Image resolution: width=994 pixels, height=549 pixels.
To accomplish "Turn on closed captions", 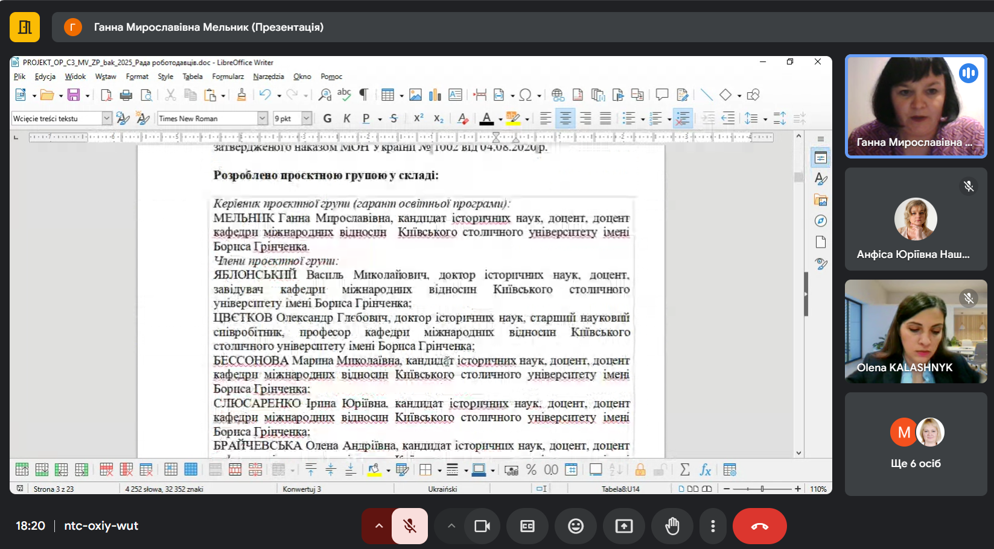I will click(x=527, y=526).
